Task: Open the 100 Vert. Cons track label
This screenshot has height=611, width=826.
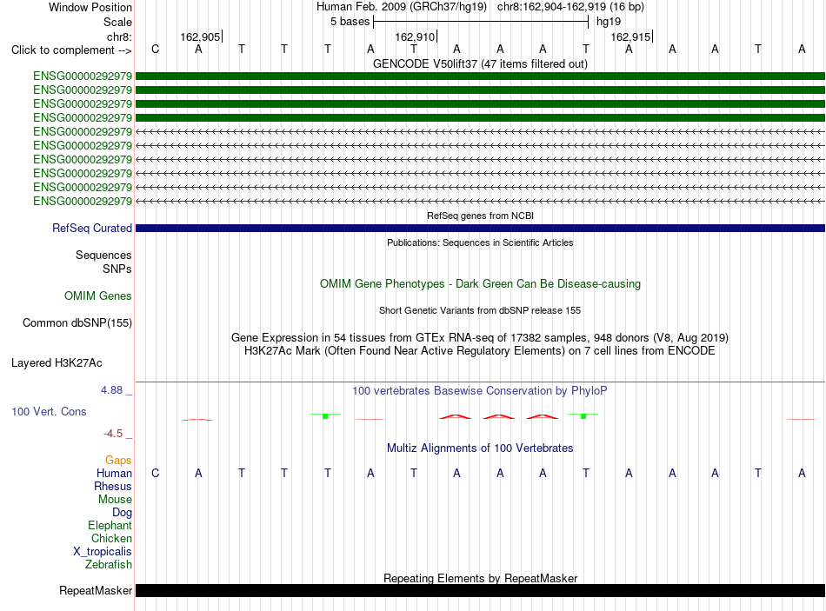Action: pyautogui.click(x=49, y=411)
